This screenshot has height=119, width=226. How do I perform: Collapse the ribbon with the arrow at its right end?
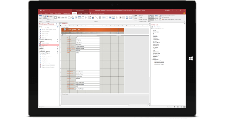[185, 22]
